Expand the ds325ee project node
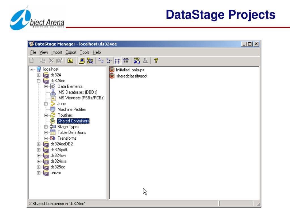 click(39, 167)
